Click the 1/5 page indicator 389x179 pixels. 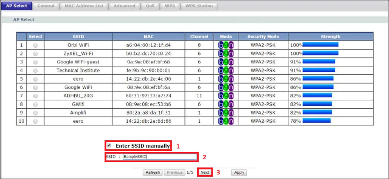[x=190, y=172]
